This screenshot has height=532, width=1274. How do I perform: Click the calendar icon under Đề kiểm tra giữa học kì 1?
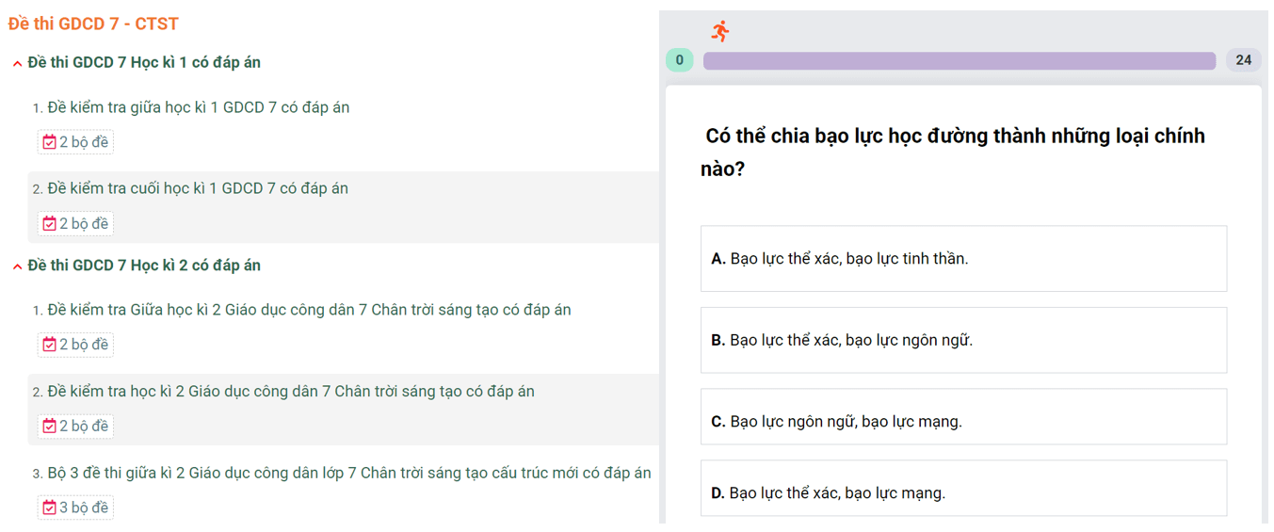49,142
